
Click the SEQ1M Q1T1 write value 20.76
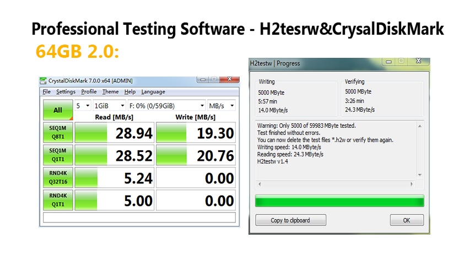(215, 156)
